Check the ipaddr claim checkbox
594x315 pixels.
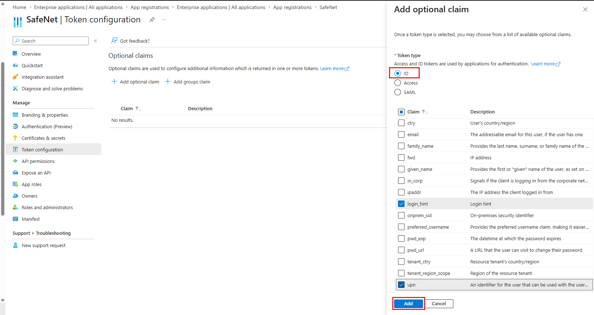pyautogui.click(x=401, y=192)
